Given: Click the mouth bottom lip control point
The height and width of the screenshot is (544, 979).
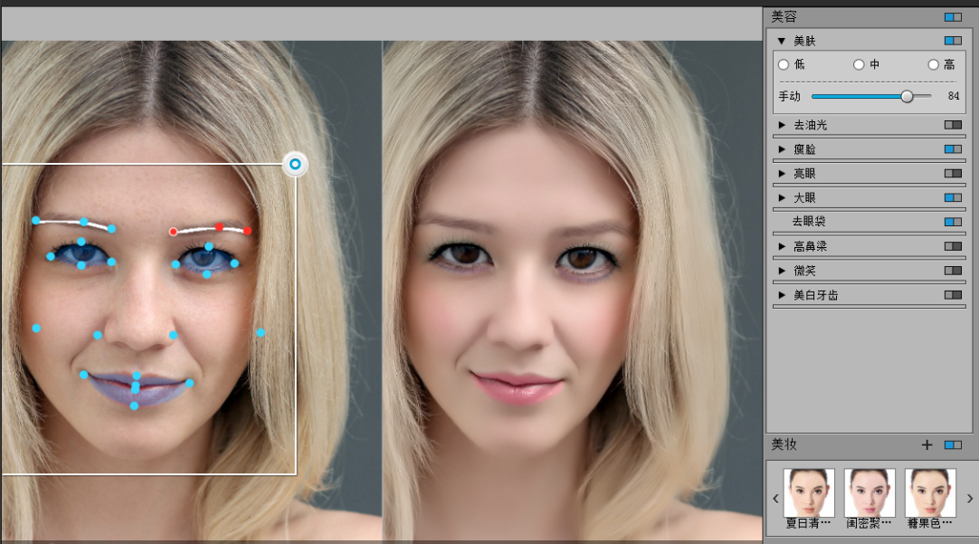Looking at the screenshot, I should click(x=134, y=406).
